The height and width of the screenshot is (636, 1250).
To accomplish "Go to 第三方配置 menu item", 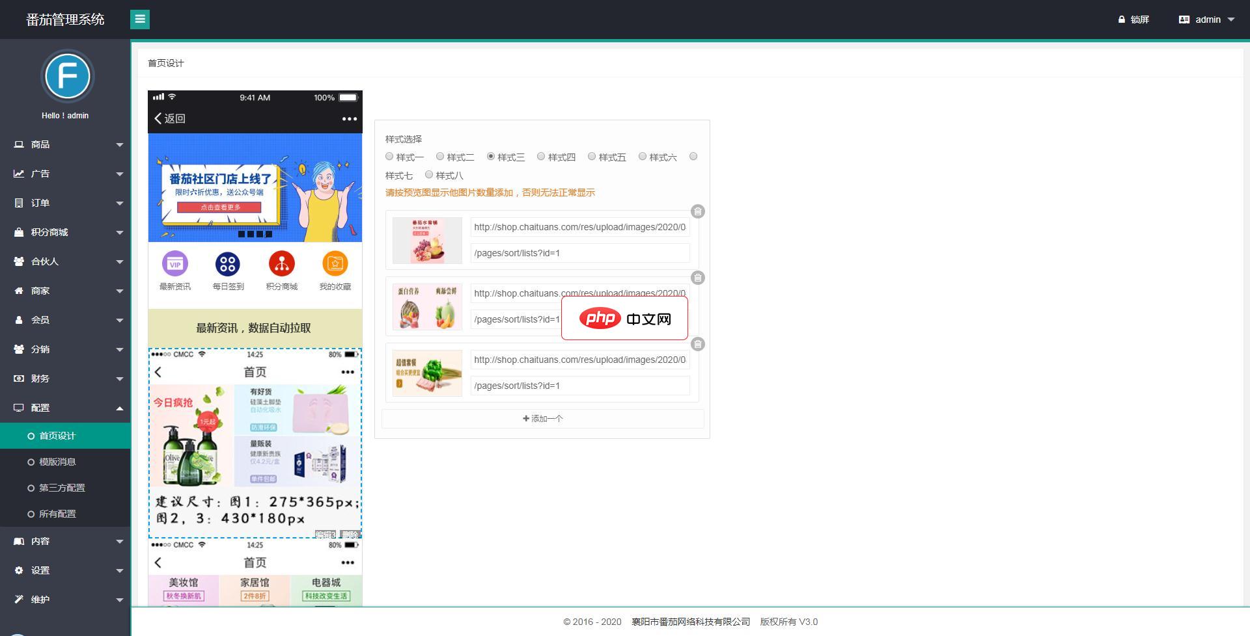I will pyautogui.click(x=62, y=488).
